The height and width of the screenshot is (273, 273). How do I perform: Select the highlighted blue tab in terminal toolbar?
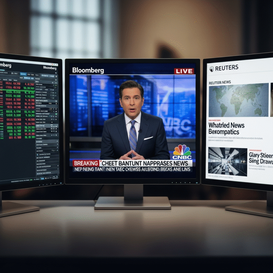tap(23, 73)
